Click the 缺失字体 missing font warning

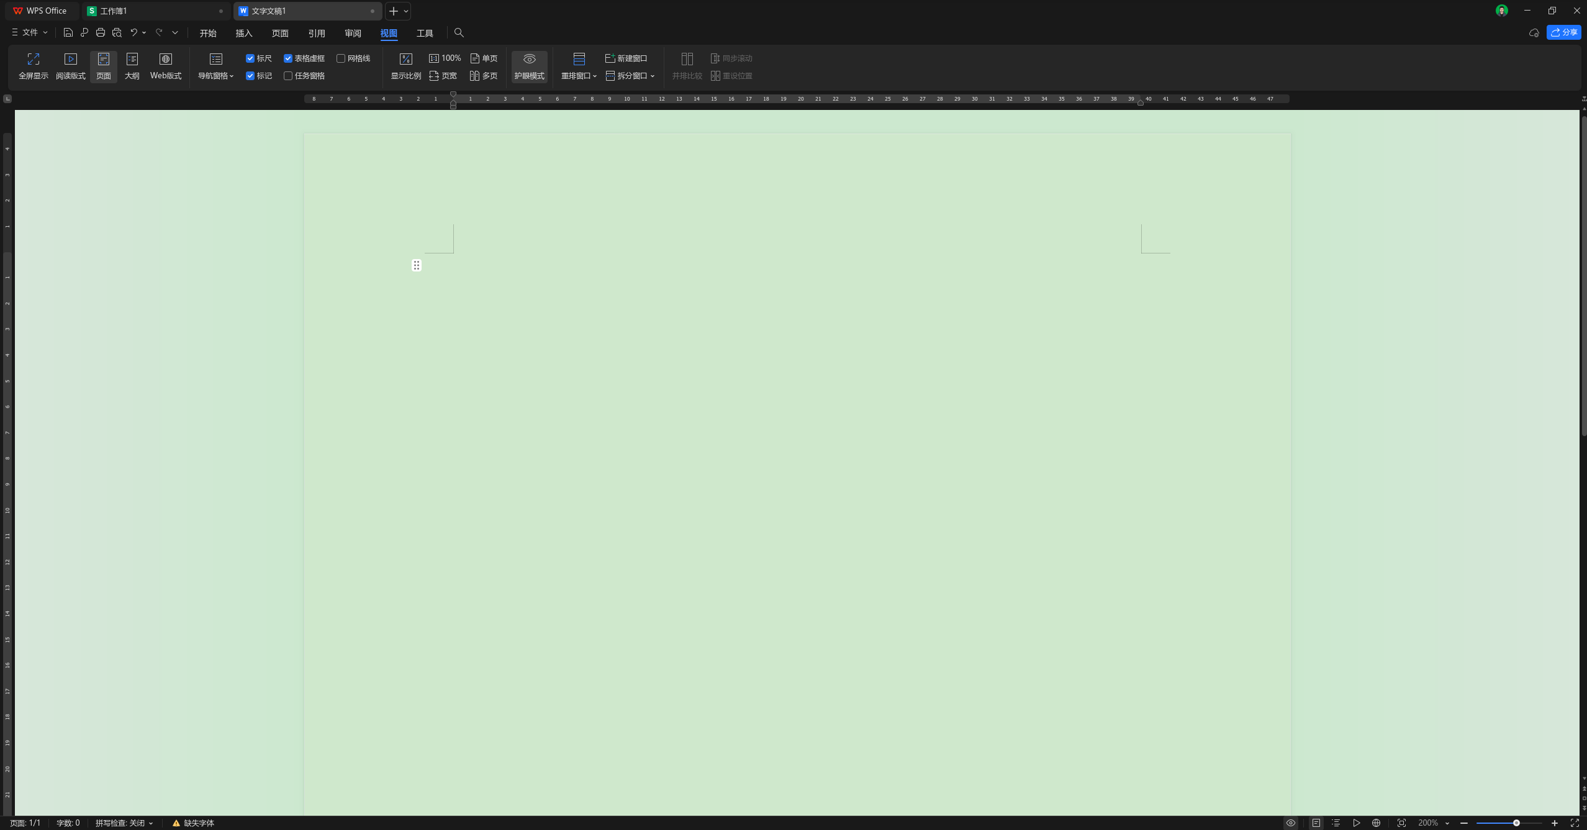(x=193, y=823)
